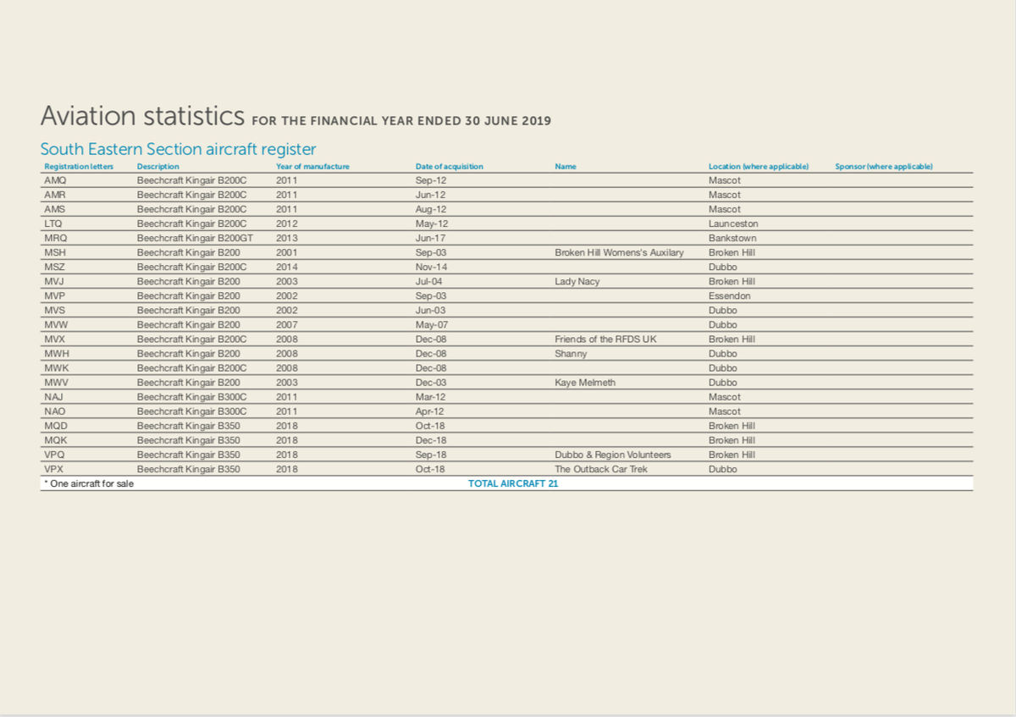Click the Location column header

coord(758,166)
